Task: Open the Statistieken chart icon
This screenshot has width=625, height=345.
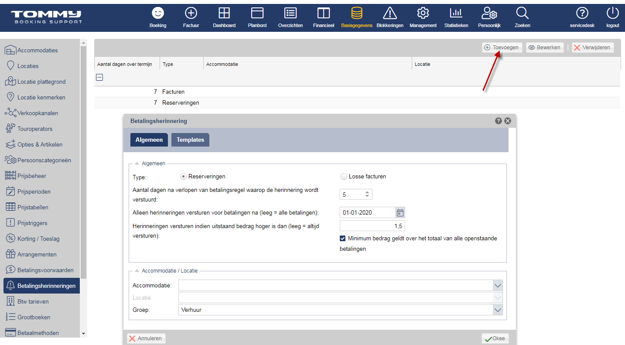Action: pyautogui.click(x=456, y=13)
